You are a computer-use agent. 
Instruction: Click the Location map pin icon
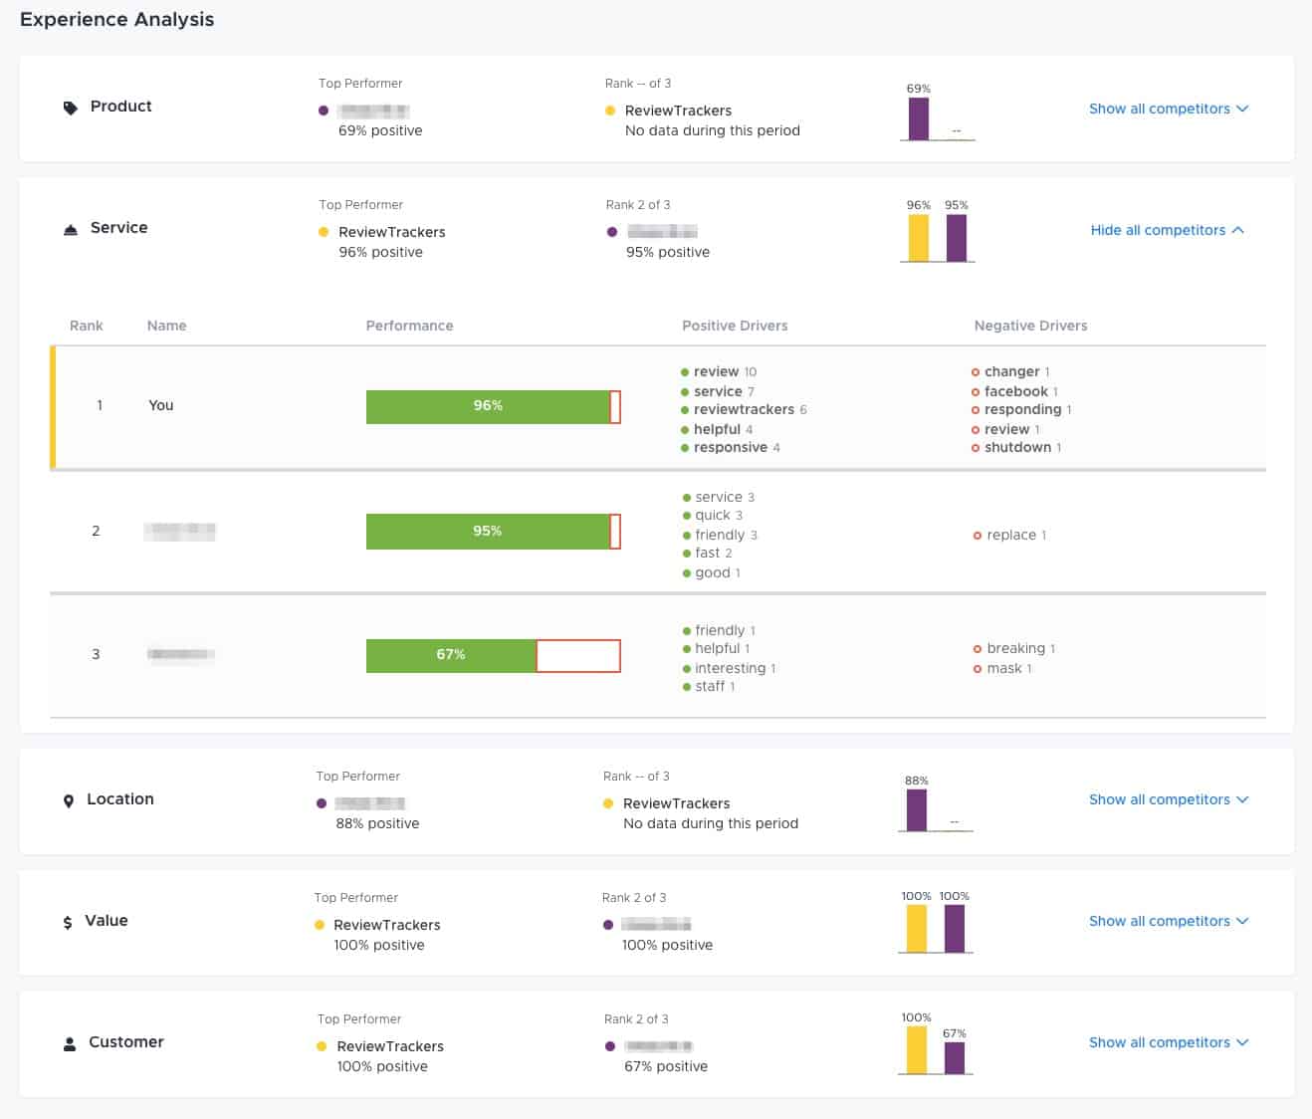(70, 798)
